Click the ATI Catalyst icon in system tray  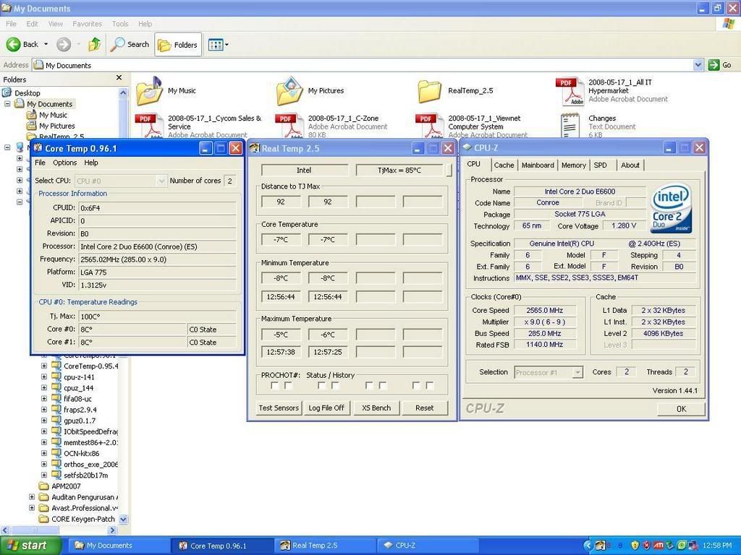coord(659,546)
